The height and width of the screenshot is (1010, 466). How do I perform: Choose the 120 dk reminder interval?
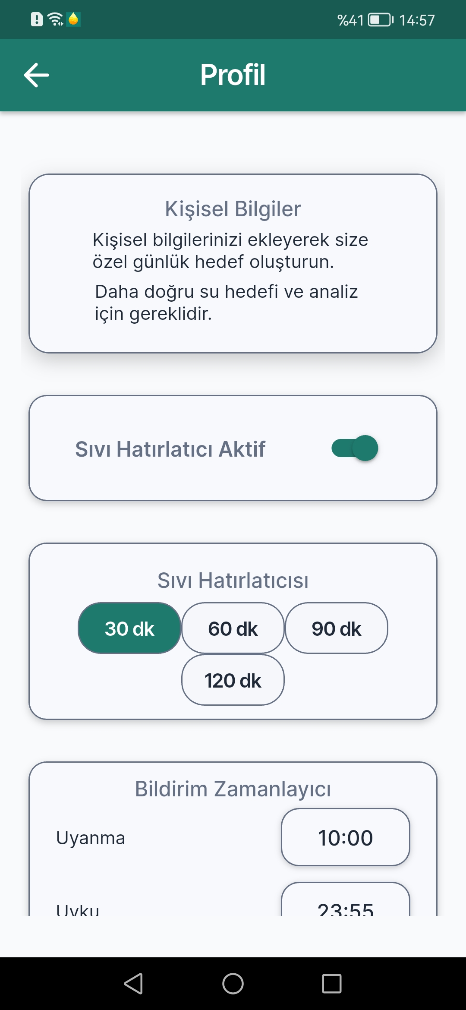[233, 680]
